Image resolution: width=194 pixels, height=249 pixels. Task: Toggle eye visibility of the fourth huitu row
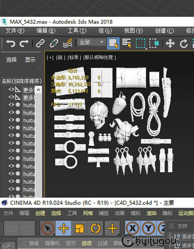click(11, 127)
